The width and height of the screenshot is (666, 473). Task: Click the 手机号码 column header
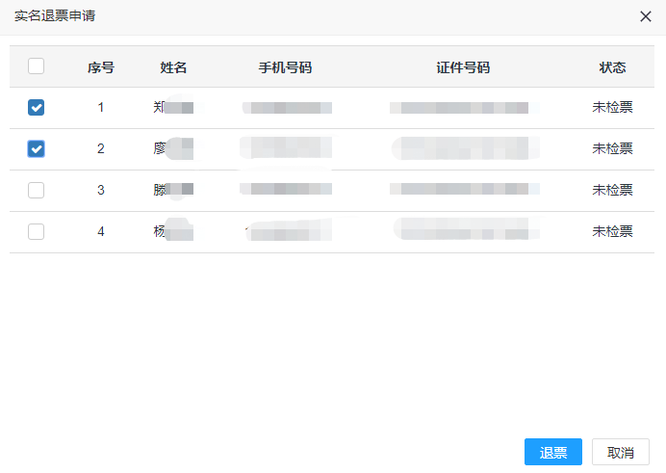[286, 67]
